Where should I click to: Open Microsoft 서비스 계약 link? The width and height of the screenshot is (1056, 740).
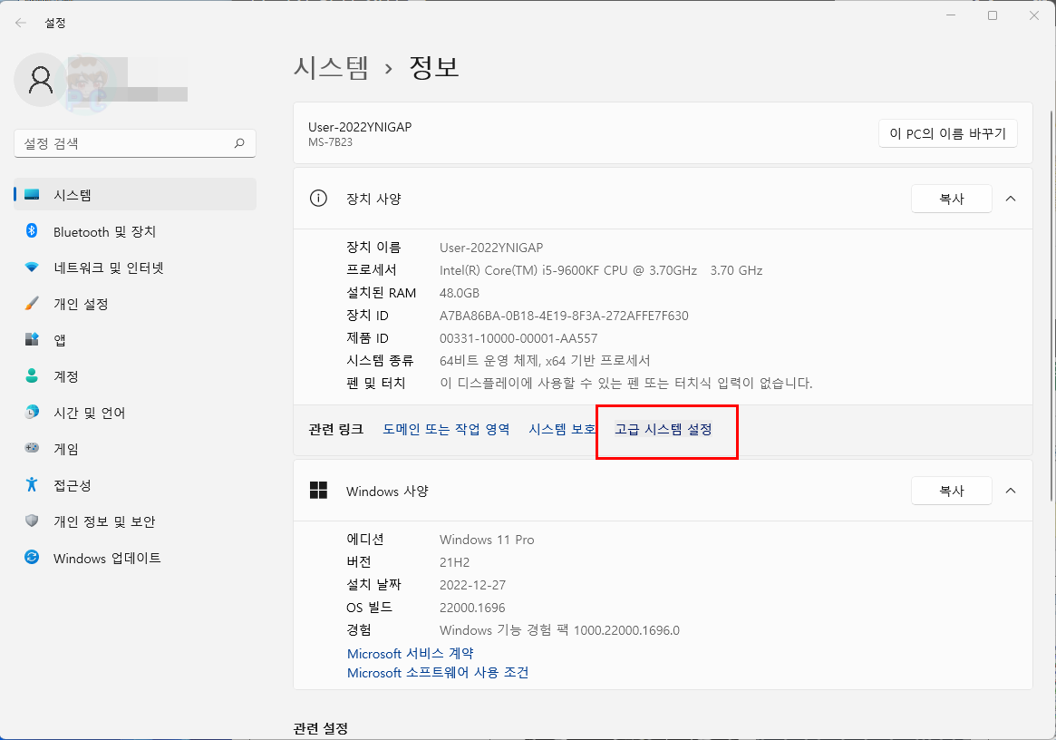[410, 653]
